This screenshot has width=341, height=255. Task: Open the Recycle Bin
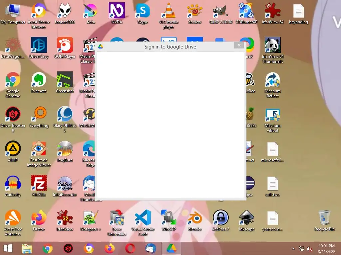tap(324, 220)
